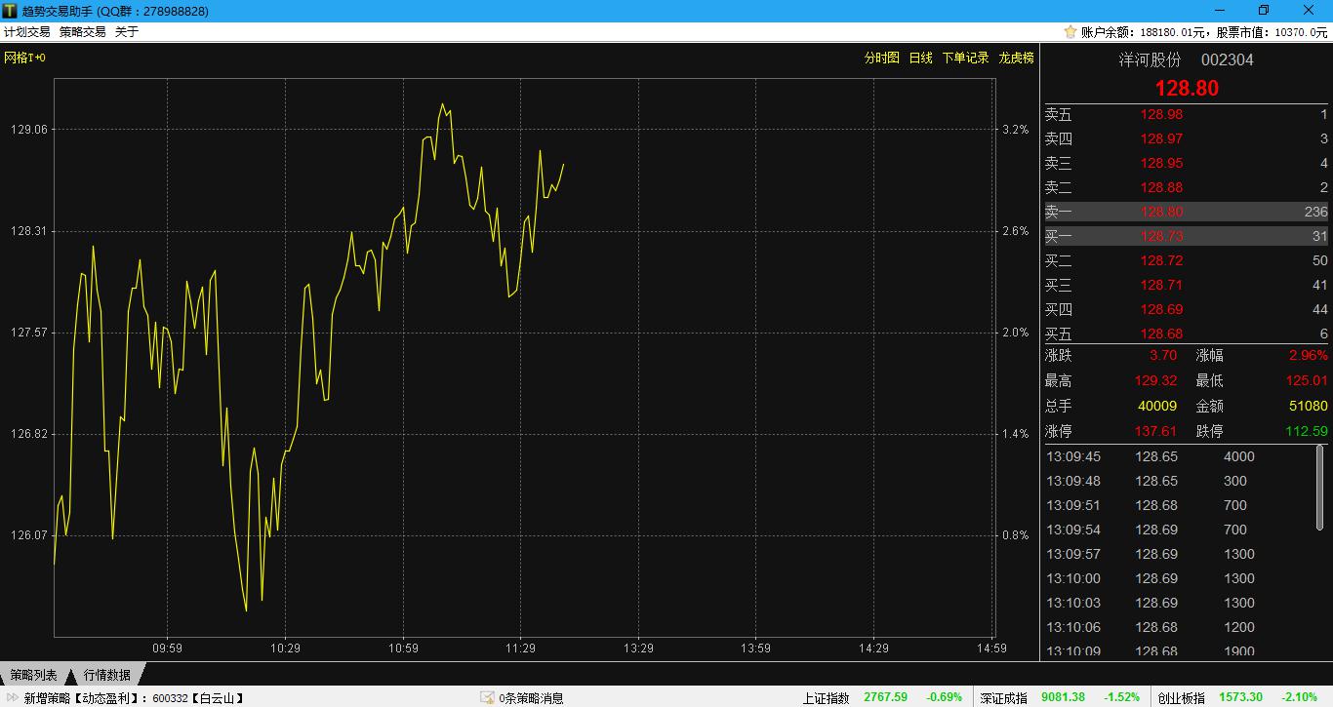The image size is (1333, 707).
Task: Click the double-arrow icon before 新增策略
Action: pyautogui.click(x=13, y=698)
